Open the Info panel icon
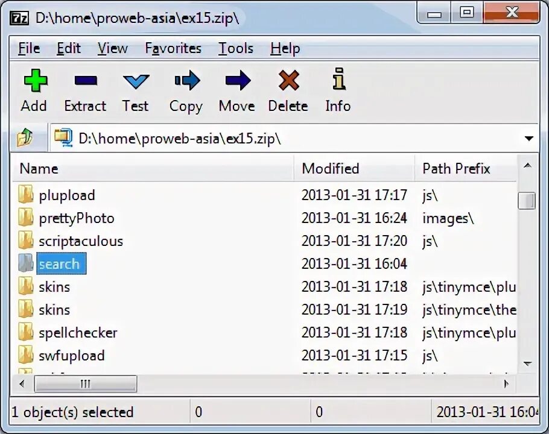The height and width of the screenshot is (434, 549). pos(338,80)
